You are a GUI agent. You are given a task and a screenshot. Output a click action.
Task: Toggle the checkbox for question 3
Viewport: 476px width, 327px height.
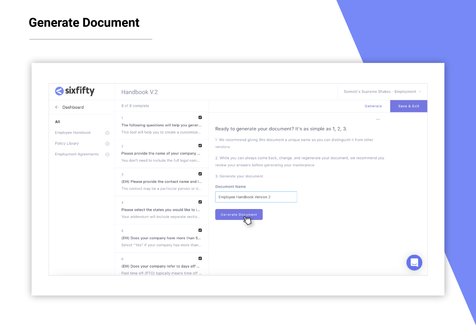pos(200,174)
